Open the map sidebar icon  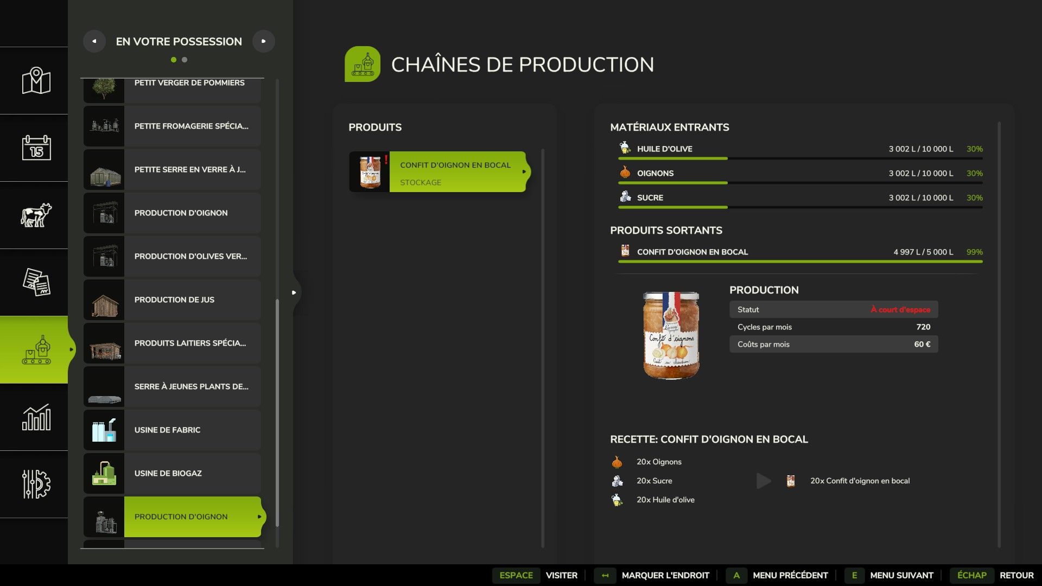[36, 81]
